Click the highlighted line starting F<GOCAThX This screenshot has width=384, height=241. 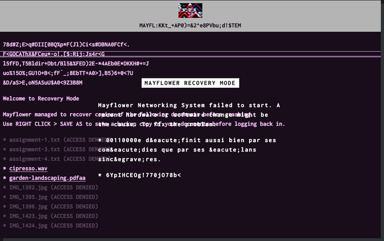click(54, 54)
